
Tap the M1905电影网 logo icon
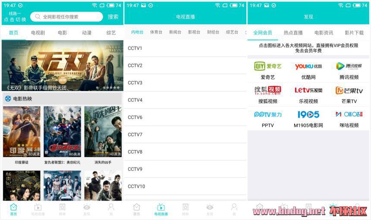click(x=308, y=114)
